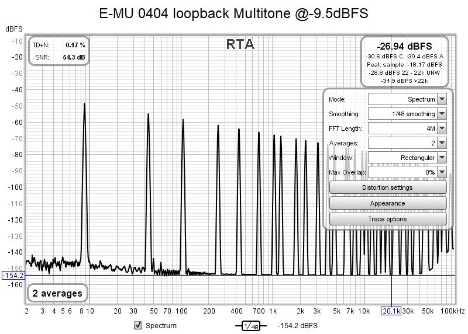This screenshot has width=468, height=334.
Task: Click the SNR 54.3 dB readout
Action: pyautogui.click(x=60, y=57)
